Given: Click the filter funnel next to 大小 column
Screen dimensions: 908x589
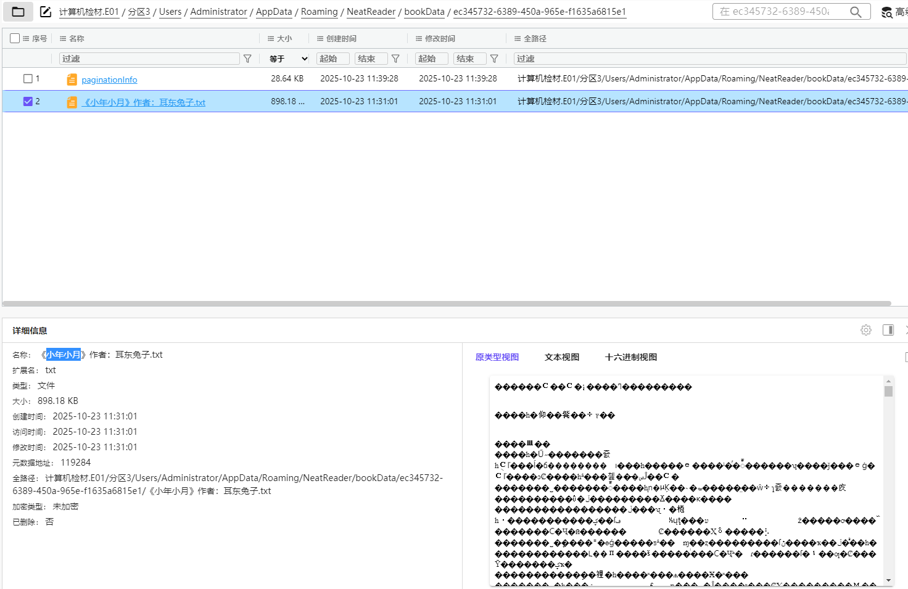Looking at the screenshot, I should [396, 58].
